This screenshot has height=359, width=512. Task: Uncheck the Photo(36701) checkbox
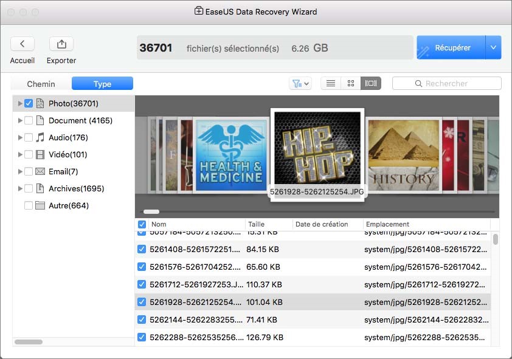point(29,103)
